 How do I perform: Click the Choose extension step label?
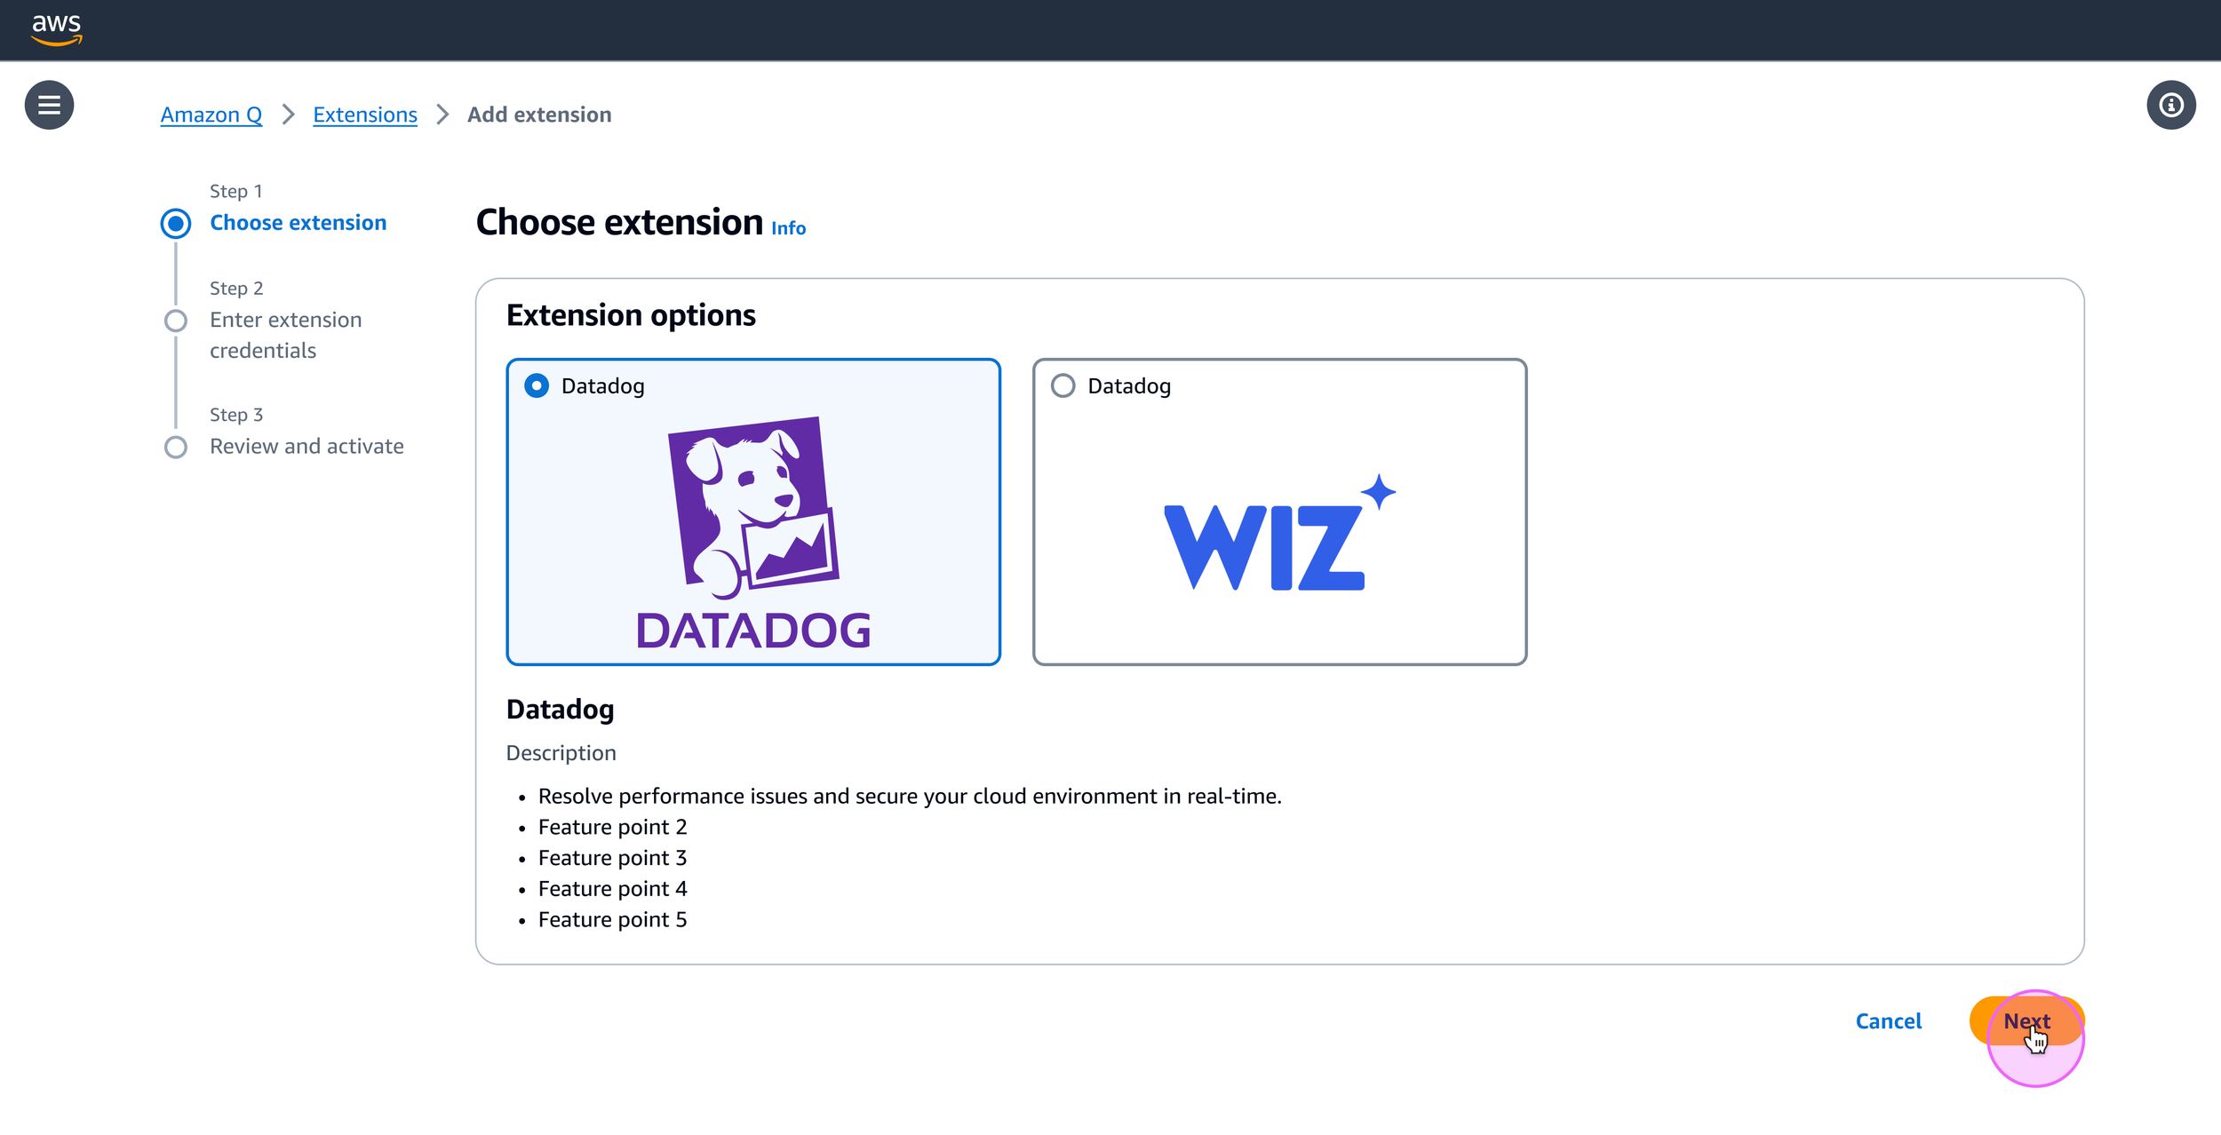click(298, 223)
